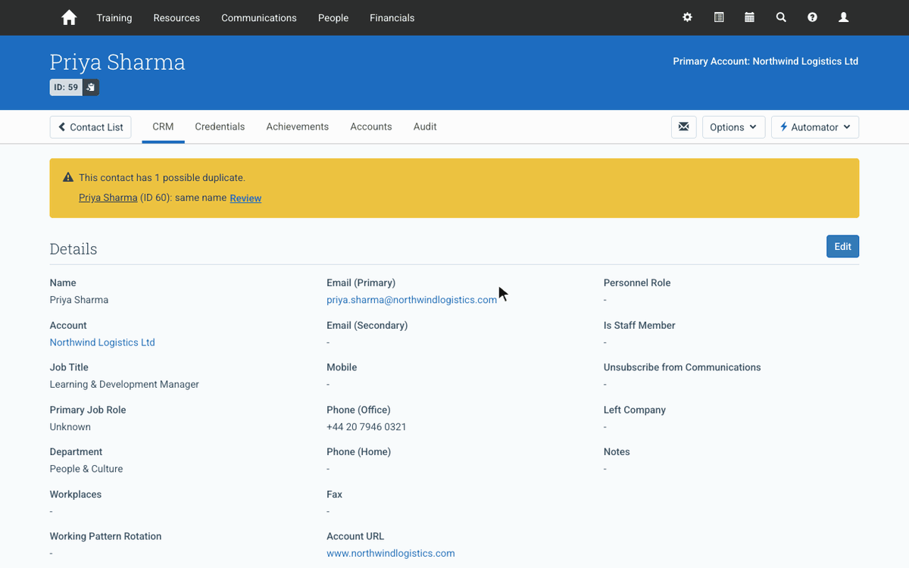This screenshot has height=568, width=909.
Task: Go back to Contact List
Action: pyautogui.click(x=91, y=127)
